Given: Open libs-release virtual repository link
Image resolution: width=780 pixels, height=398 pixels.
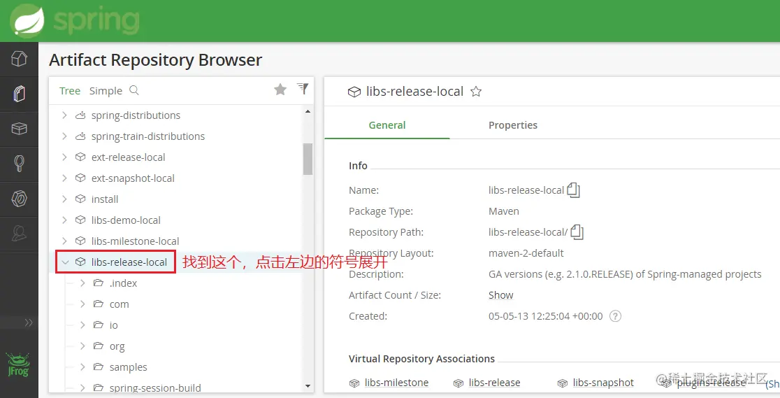Looking at the screenshot, I should coord(494,383).
